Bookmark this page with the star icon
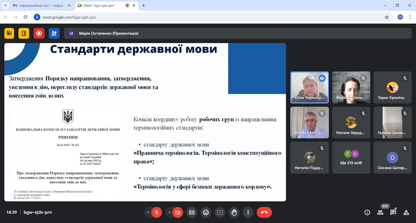Viewport: 416px width, 223px height. click(387, 17)
